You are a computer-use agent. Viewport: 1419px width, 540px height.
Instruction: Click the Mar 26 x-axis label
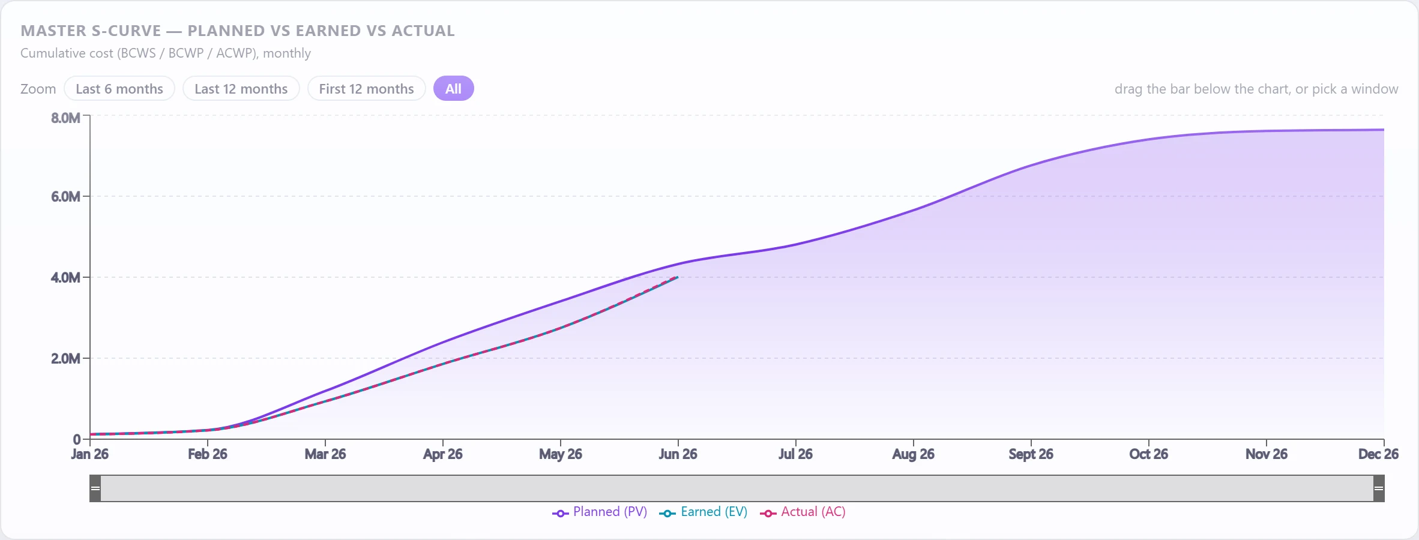325,454
